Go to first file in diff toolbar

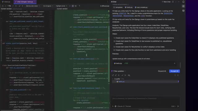[3, 6]
